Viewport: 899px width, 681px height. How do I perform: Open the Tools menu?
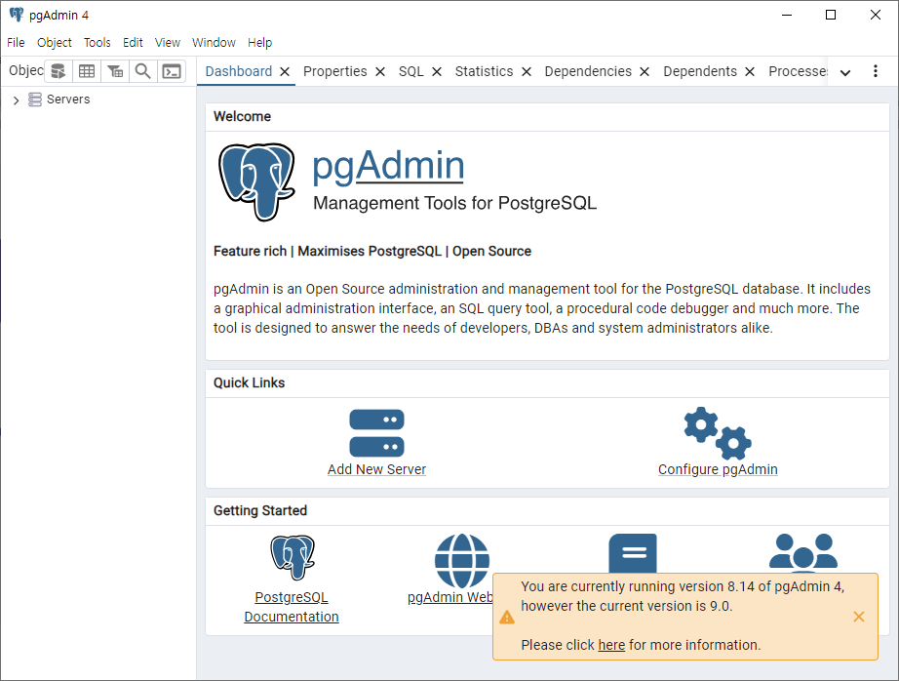click(97, 43)
